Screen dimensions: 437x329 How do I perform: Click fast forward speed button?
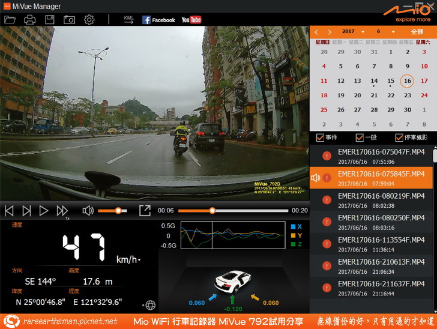point(62,211)
